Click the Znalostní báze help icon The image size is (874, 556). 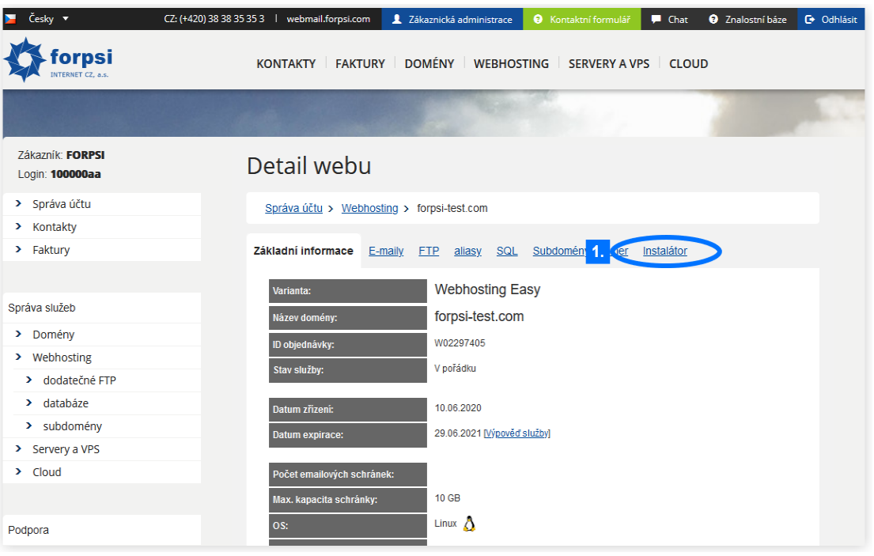pyautogui.click(x=713, y=20)
